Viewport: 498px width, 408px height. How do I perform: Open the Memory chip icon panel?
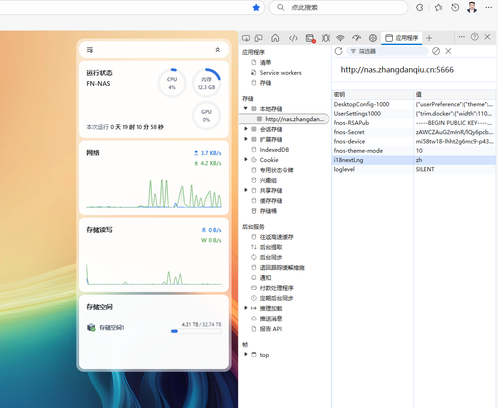372,38
